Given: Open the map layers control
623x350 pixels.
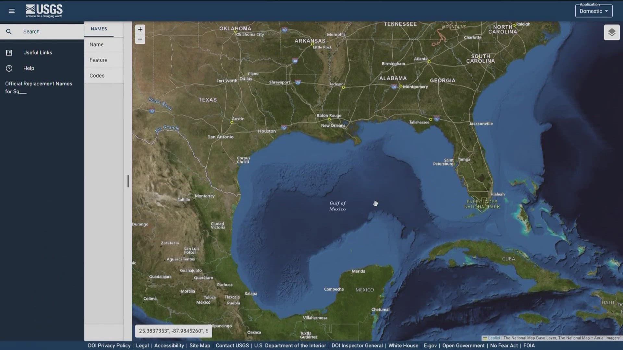Looking at the screenshot, I should pos(612,32).
